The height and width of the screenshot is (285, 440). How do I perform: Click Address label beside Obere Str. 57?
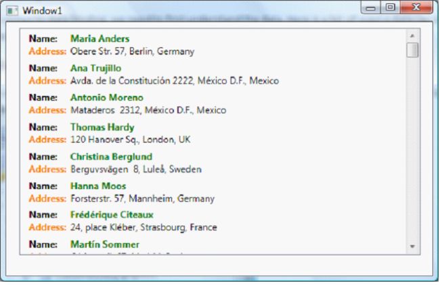[47, 51]
